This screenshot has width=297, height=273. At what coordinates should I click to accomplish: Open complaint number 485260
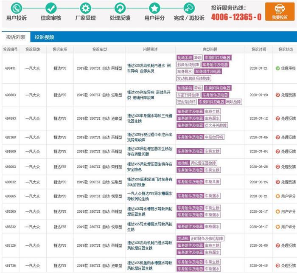point(11,211)
